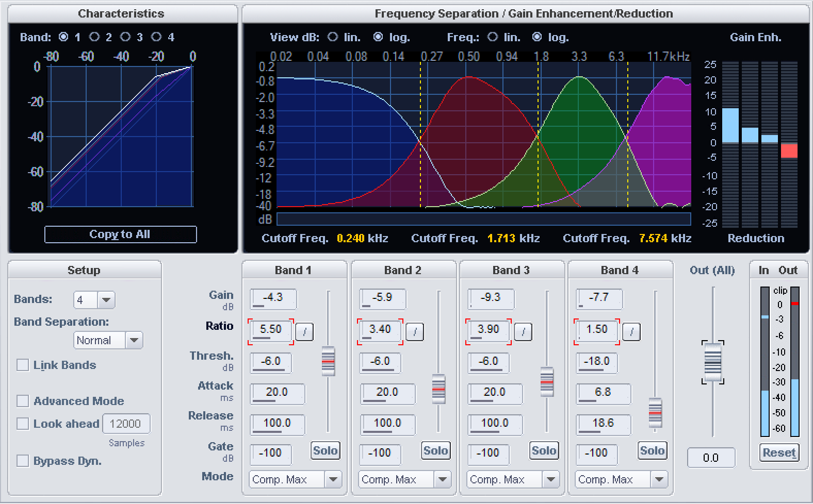Click Band 1 Ratio field 5.50
The image size is (813, 504).
[x=271, y=331]
